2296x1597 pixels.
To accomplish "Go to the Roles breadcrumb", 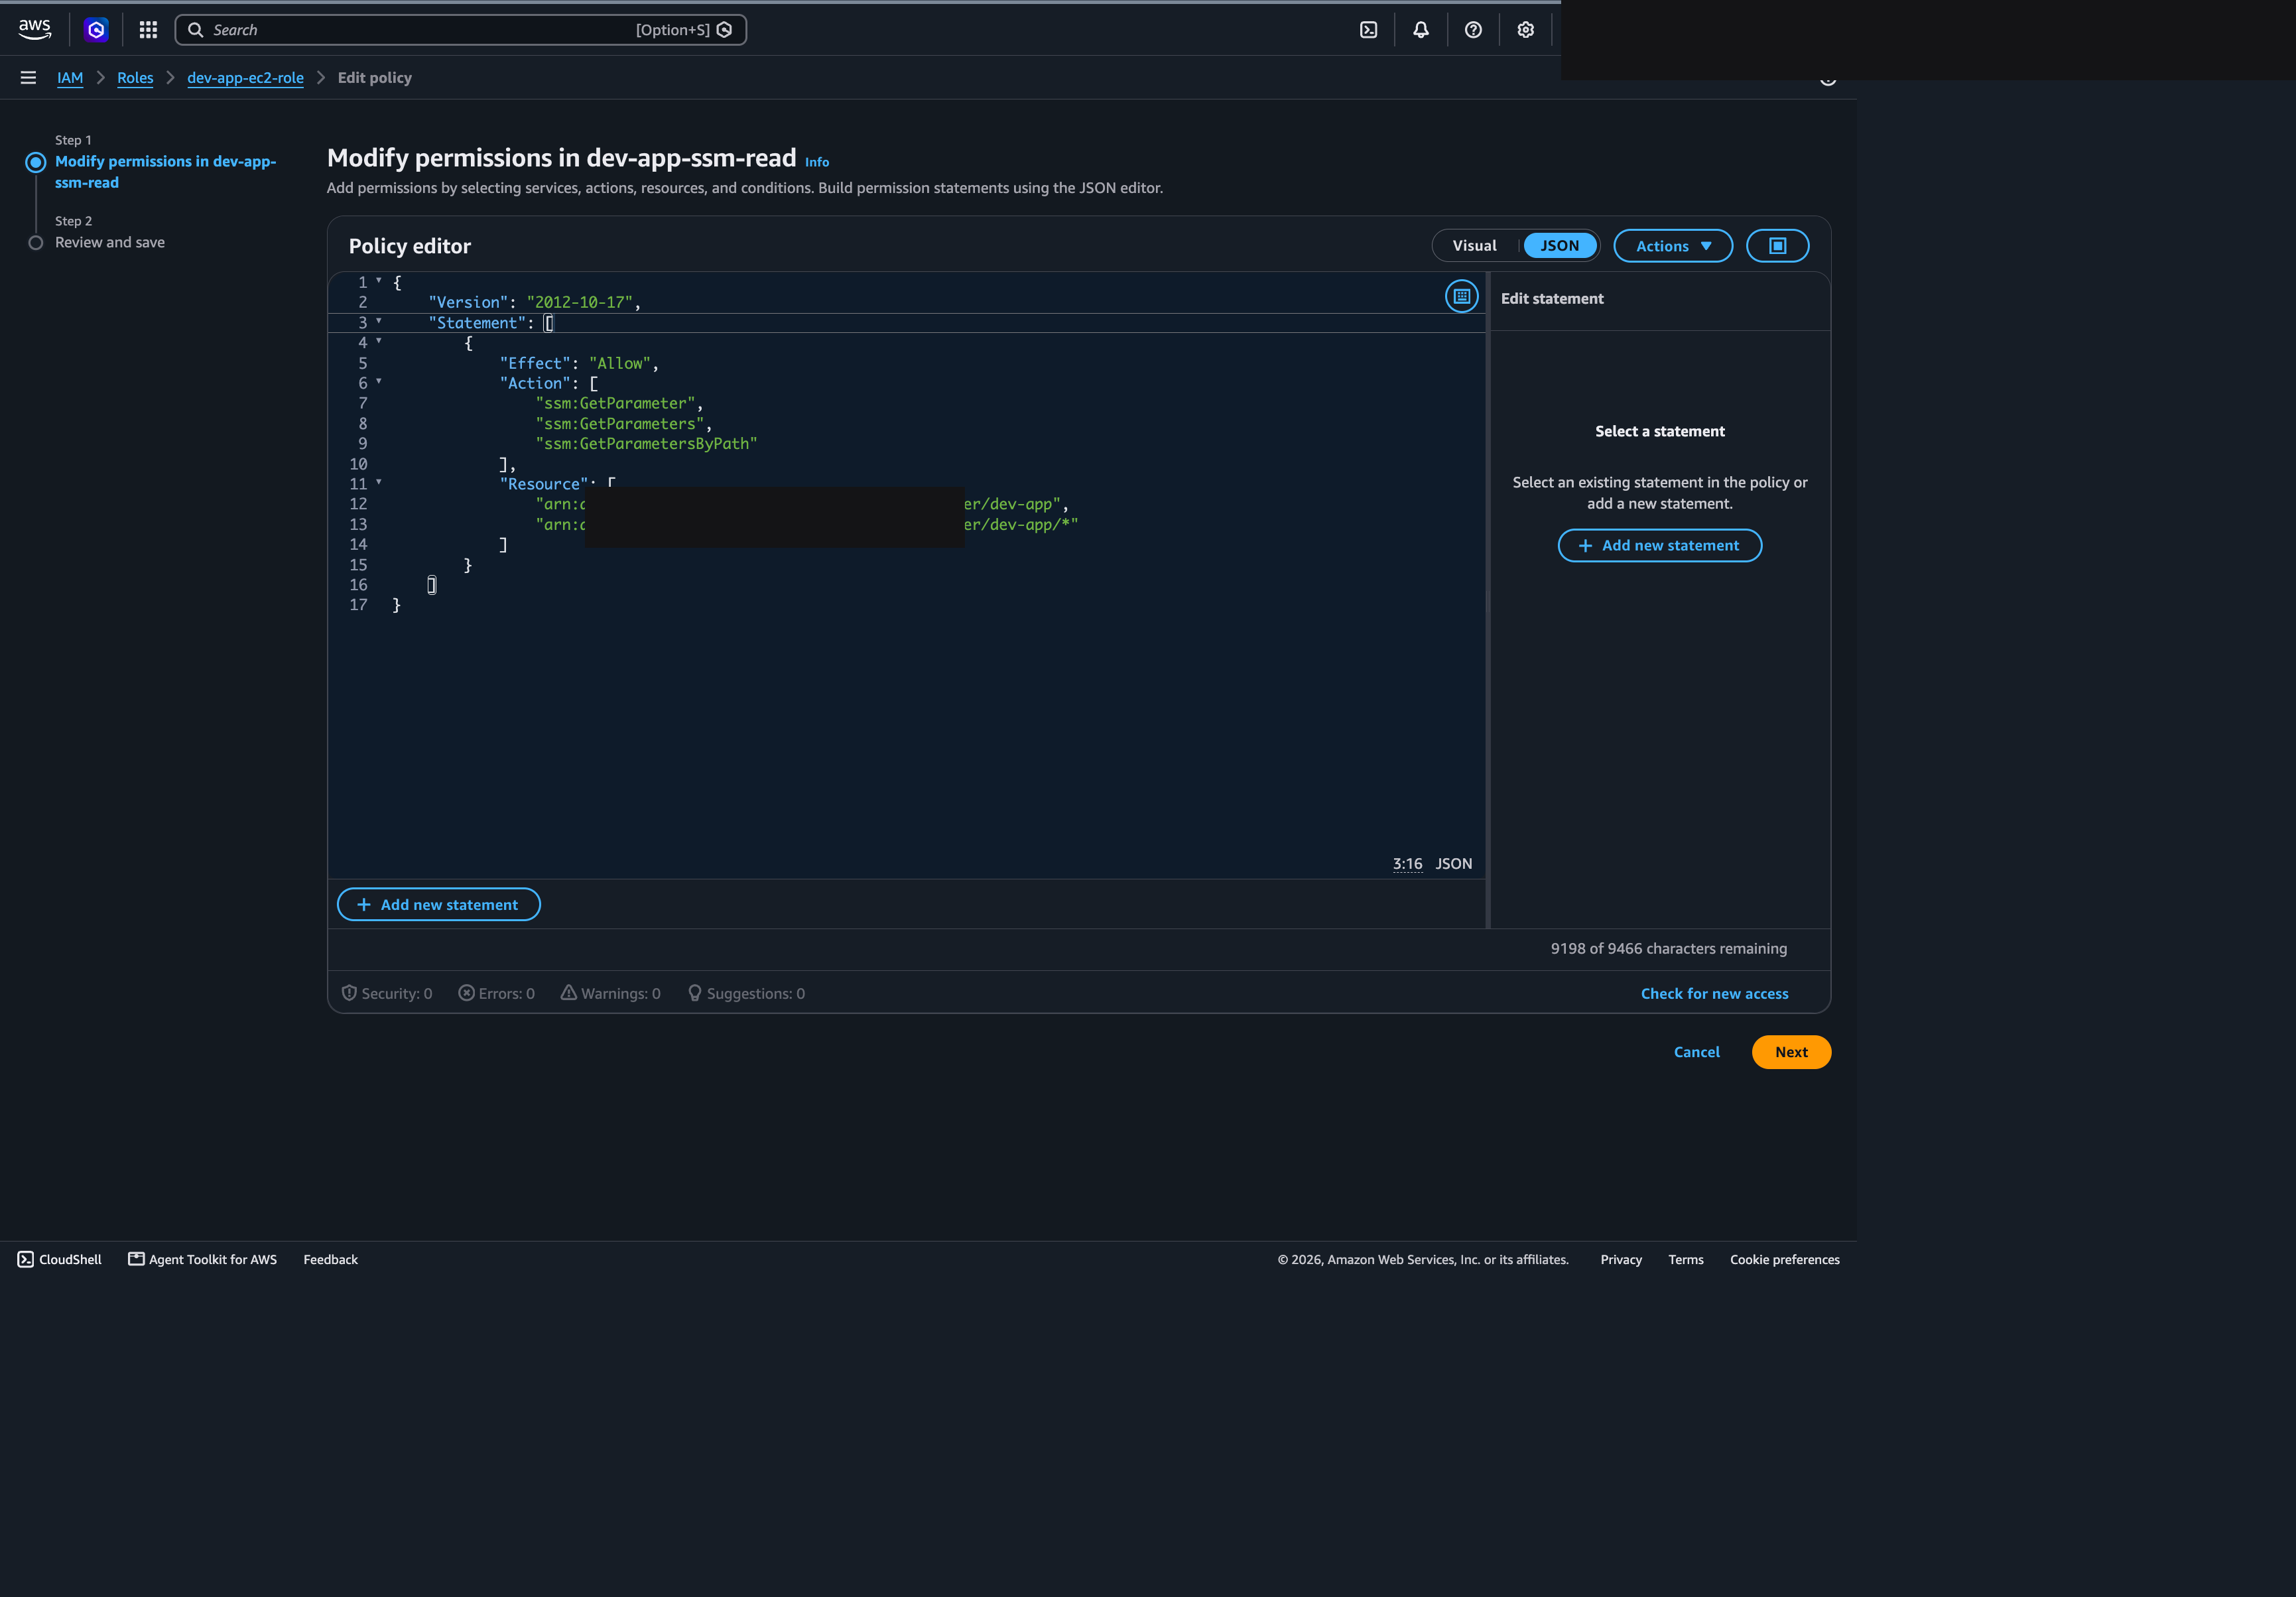I will click(x=135, y=78).
